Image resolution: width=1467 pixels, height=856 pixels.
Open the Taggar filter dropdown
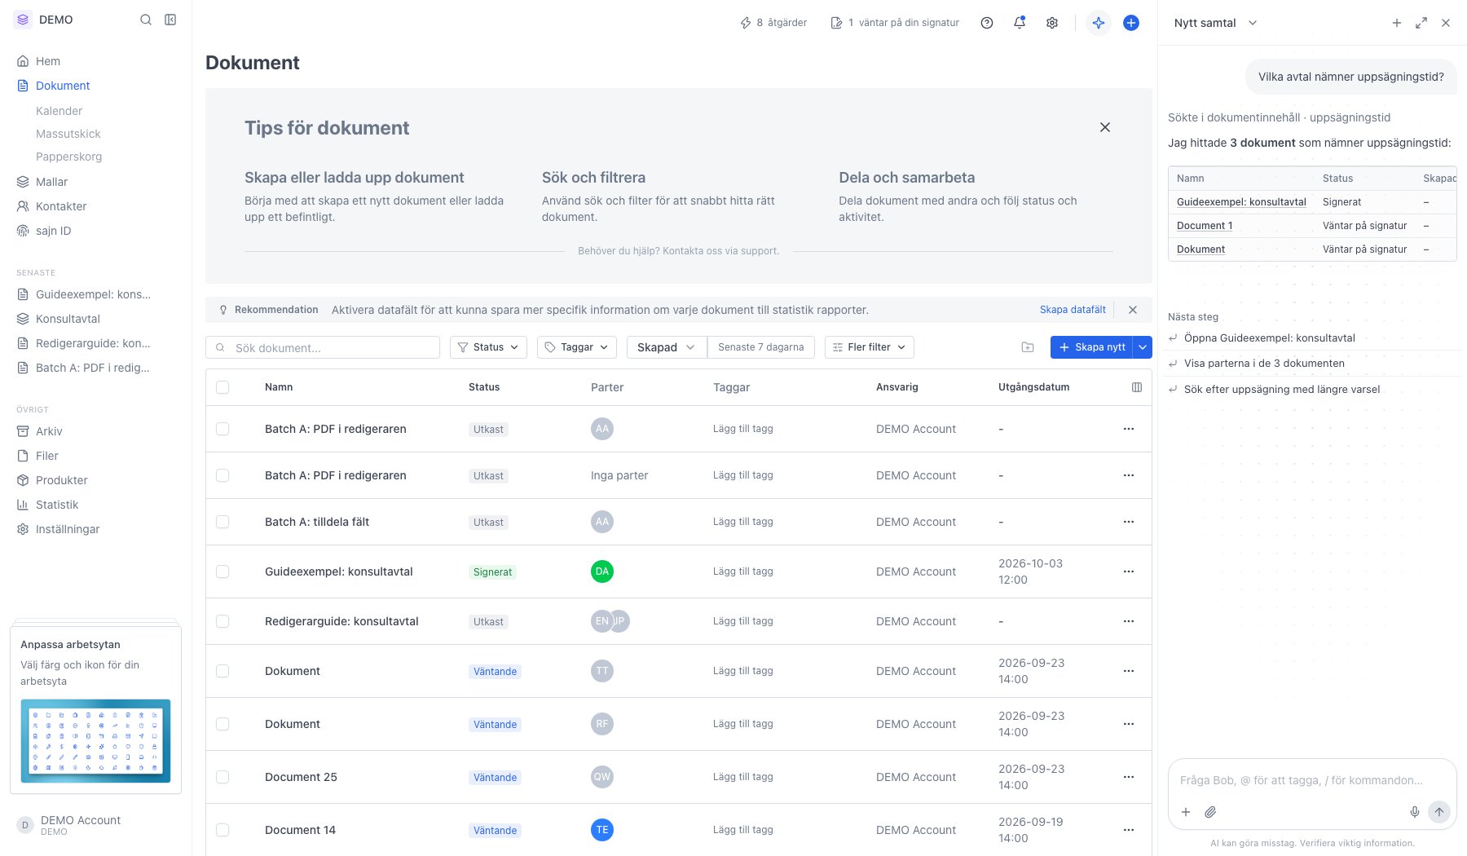(577, 347)
